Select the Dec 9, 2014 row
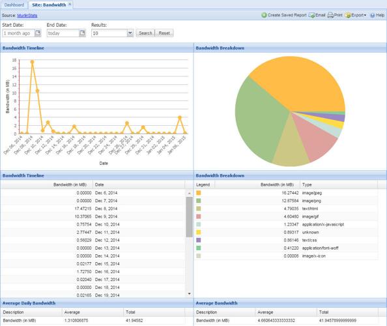Viewport: 387px width, 326px height. coord(93,216)
